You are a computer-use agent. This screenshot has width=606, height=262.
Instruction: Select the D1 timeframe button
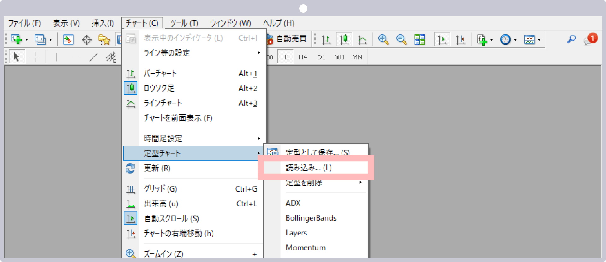point(321,57)
